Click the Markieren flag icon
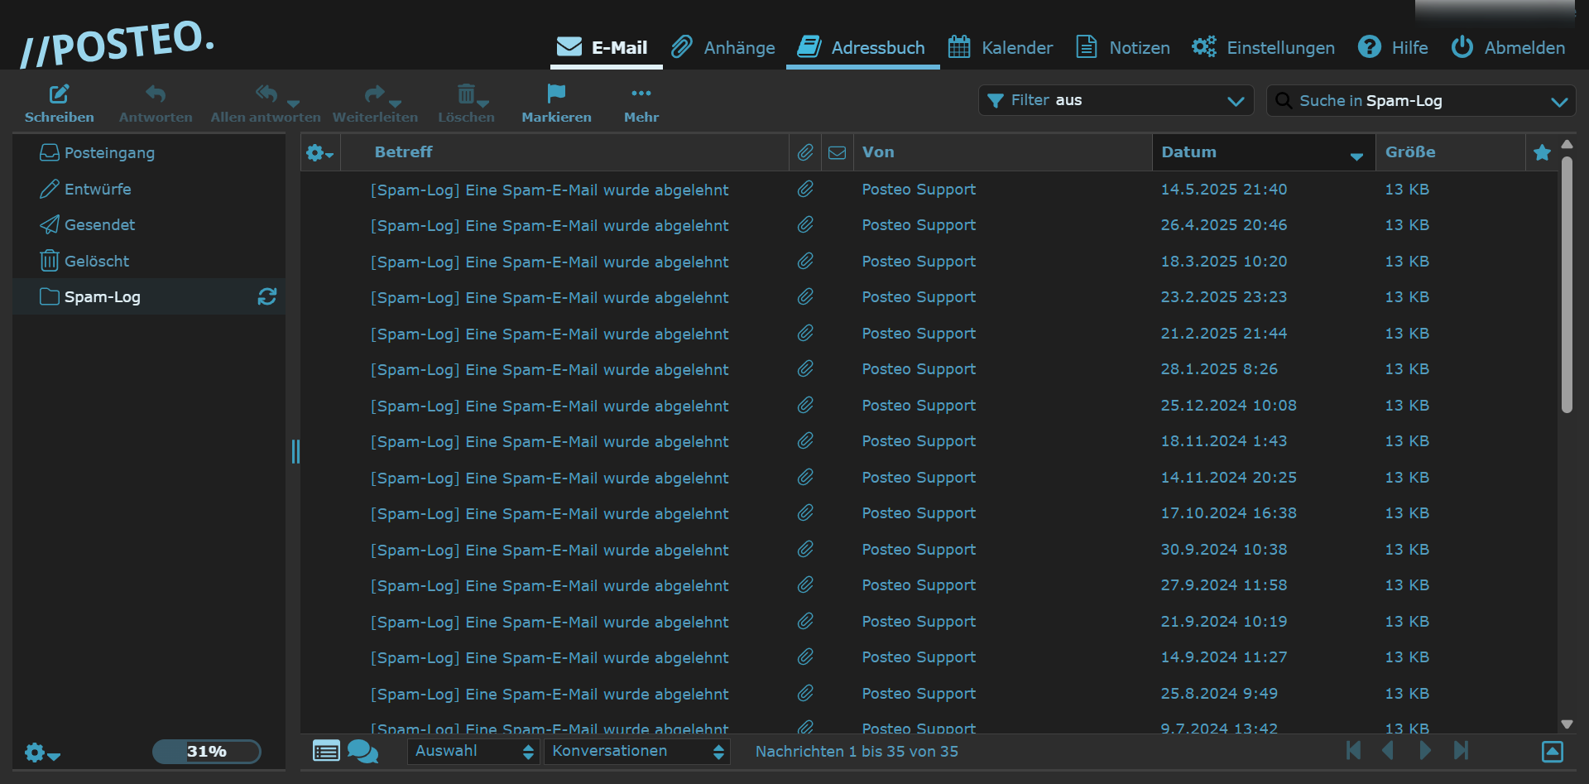The image size is (1589, 784). (556, 94)
